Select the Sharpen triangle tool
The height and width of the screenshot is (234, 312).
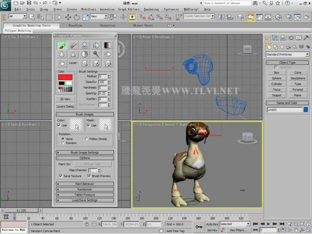(73, 54)
